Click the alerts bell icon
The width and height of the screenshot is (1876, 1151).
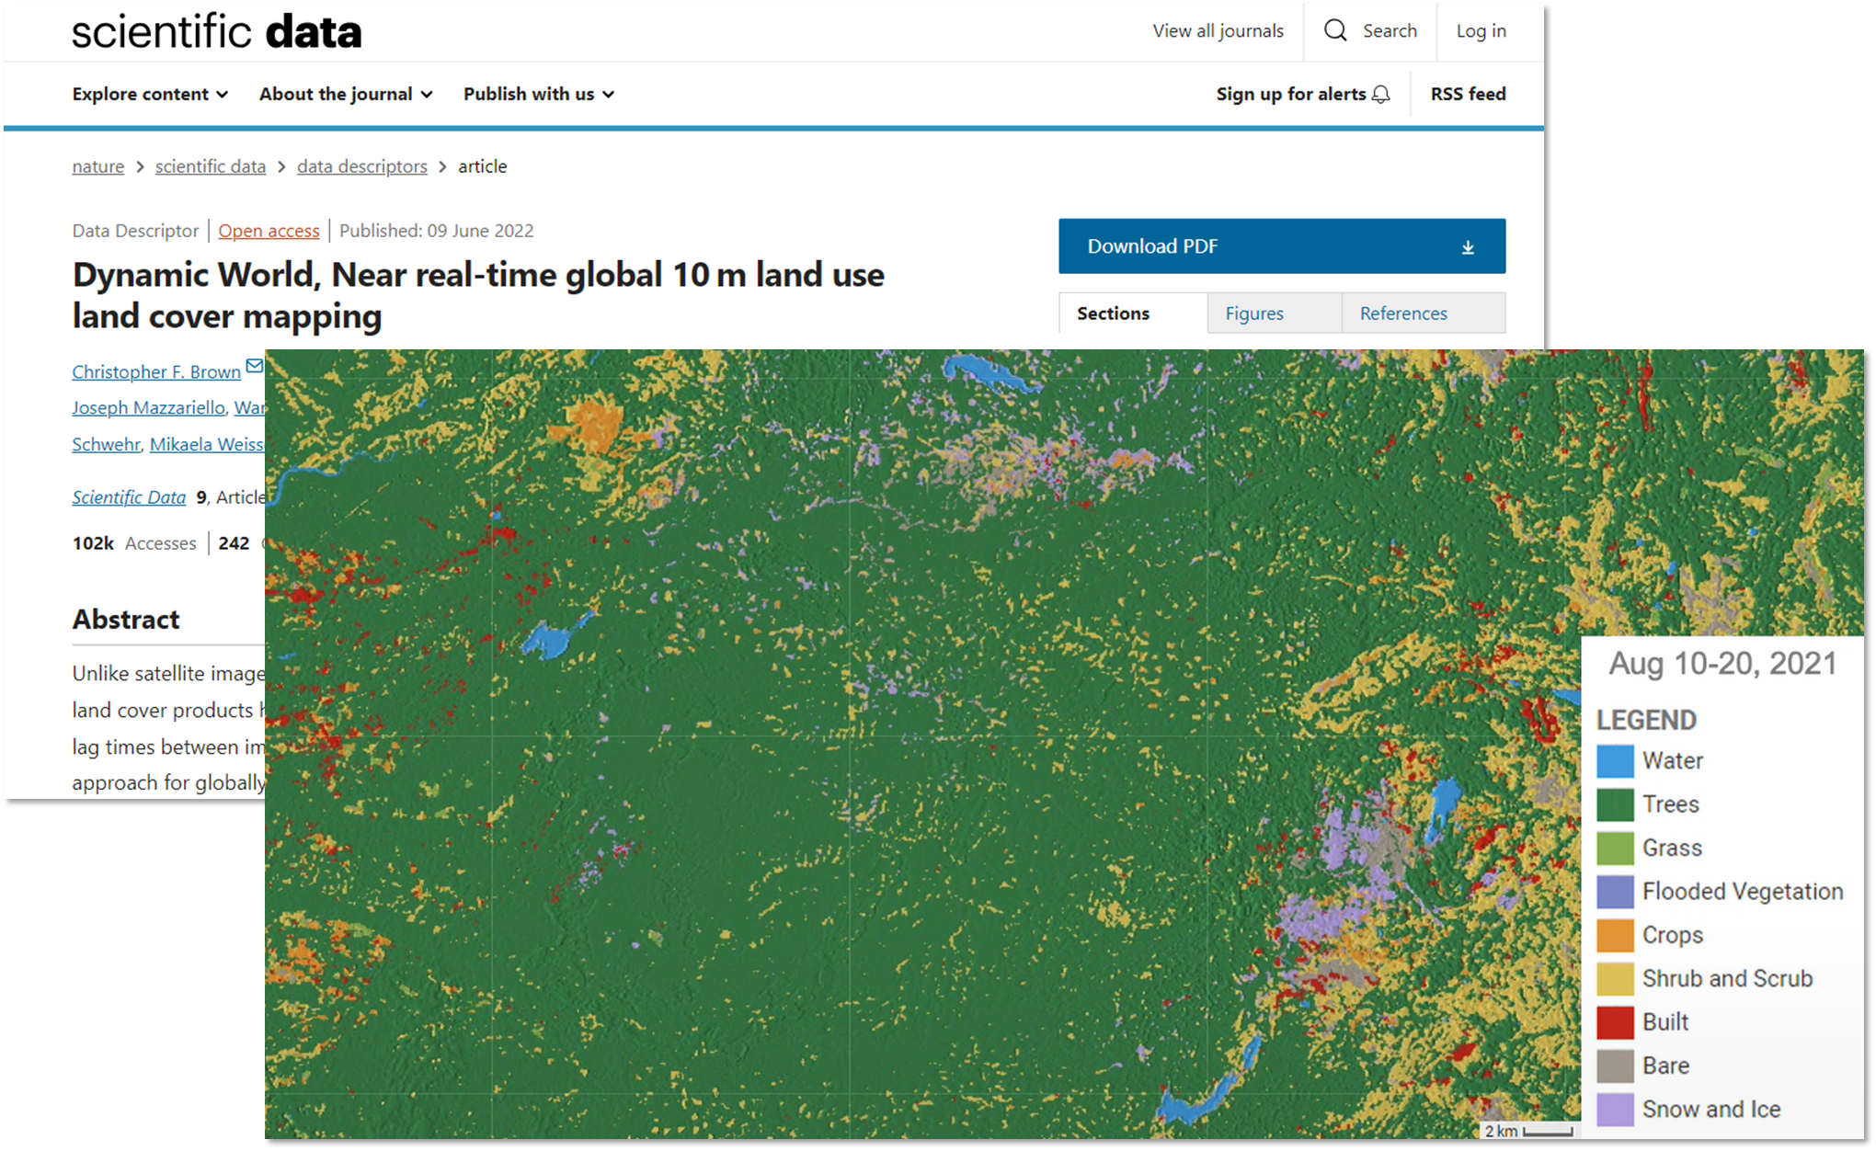pyautogui.click(x=1381, y=95)
